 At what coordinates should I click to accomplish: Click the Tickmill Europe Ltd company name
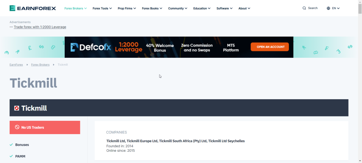(142, 141)
